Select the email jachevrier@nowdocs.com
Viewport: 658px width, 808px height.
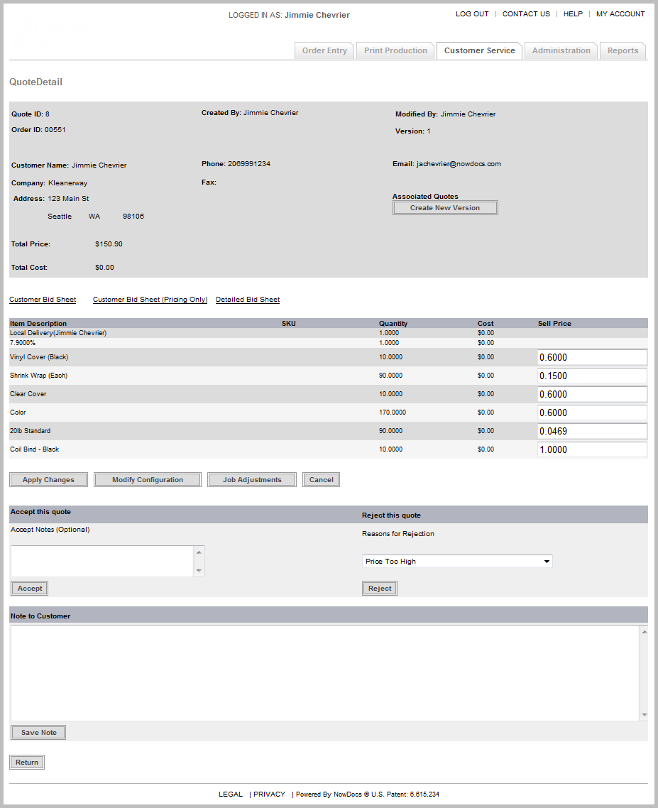click(459, 164)
